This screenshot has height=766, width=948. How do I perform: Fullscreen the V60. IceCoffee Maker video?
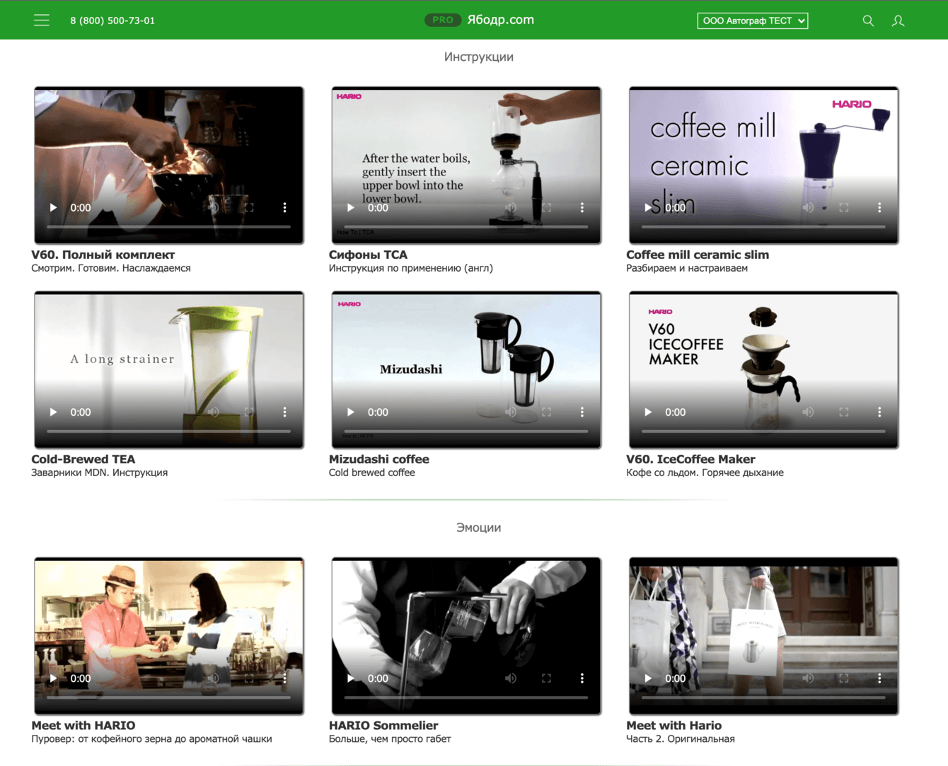(x=843, y=412)
